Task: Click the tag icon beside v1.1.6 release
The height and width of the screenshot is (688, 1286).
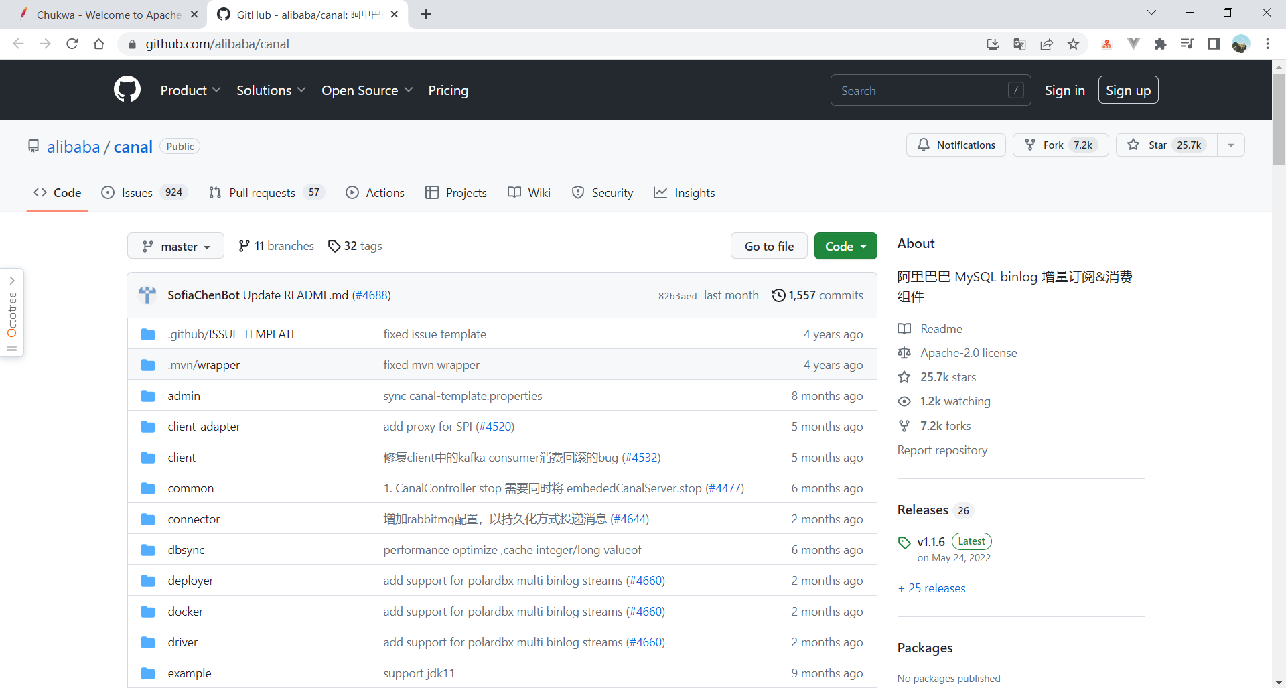Action: [904, 542]
